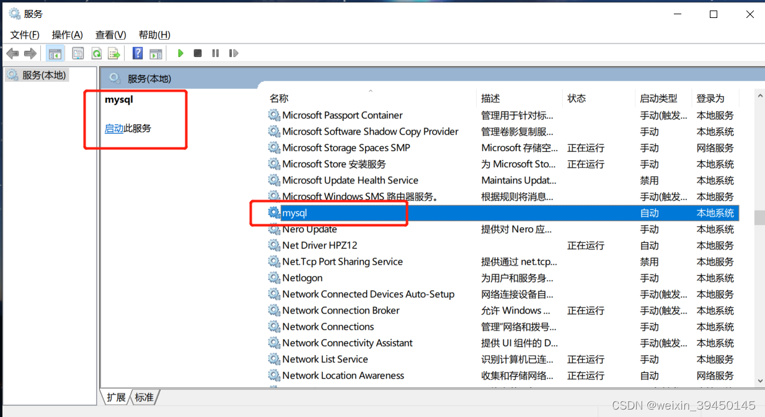Select Network Connected Devices Auto-Setup
Viewport: 765px width, 417px height.
click(x=368, y=294)
